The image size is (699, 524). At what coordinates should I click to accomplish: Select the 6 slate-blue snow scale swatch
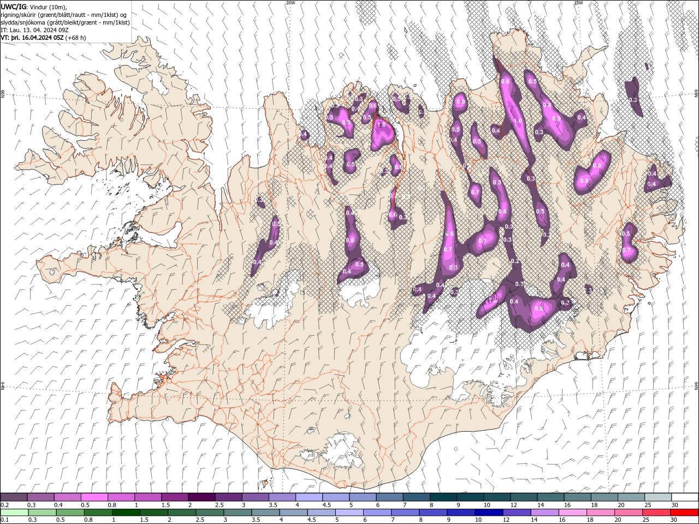tap(389, 497)
